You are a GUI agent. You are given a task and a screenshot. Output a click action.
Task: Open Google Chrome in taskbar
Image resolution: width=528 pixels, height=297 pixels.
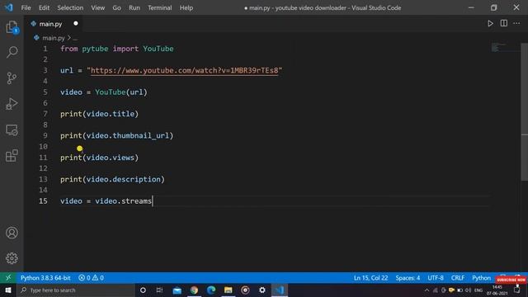(x=194, y=290)
